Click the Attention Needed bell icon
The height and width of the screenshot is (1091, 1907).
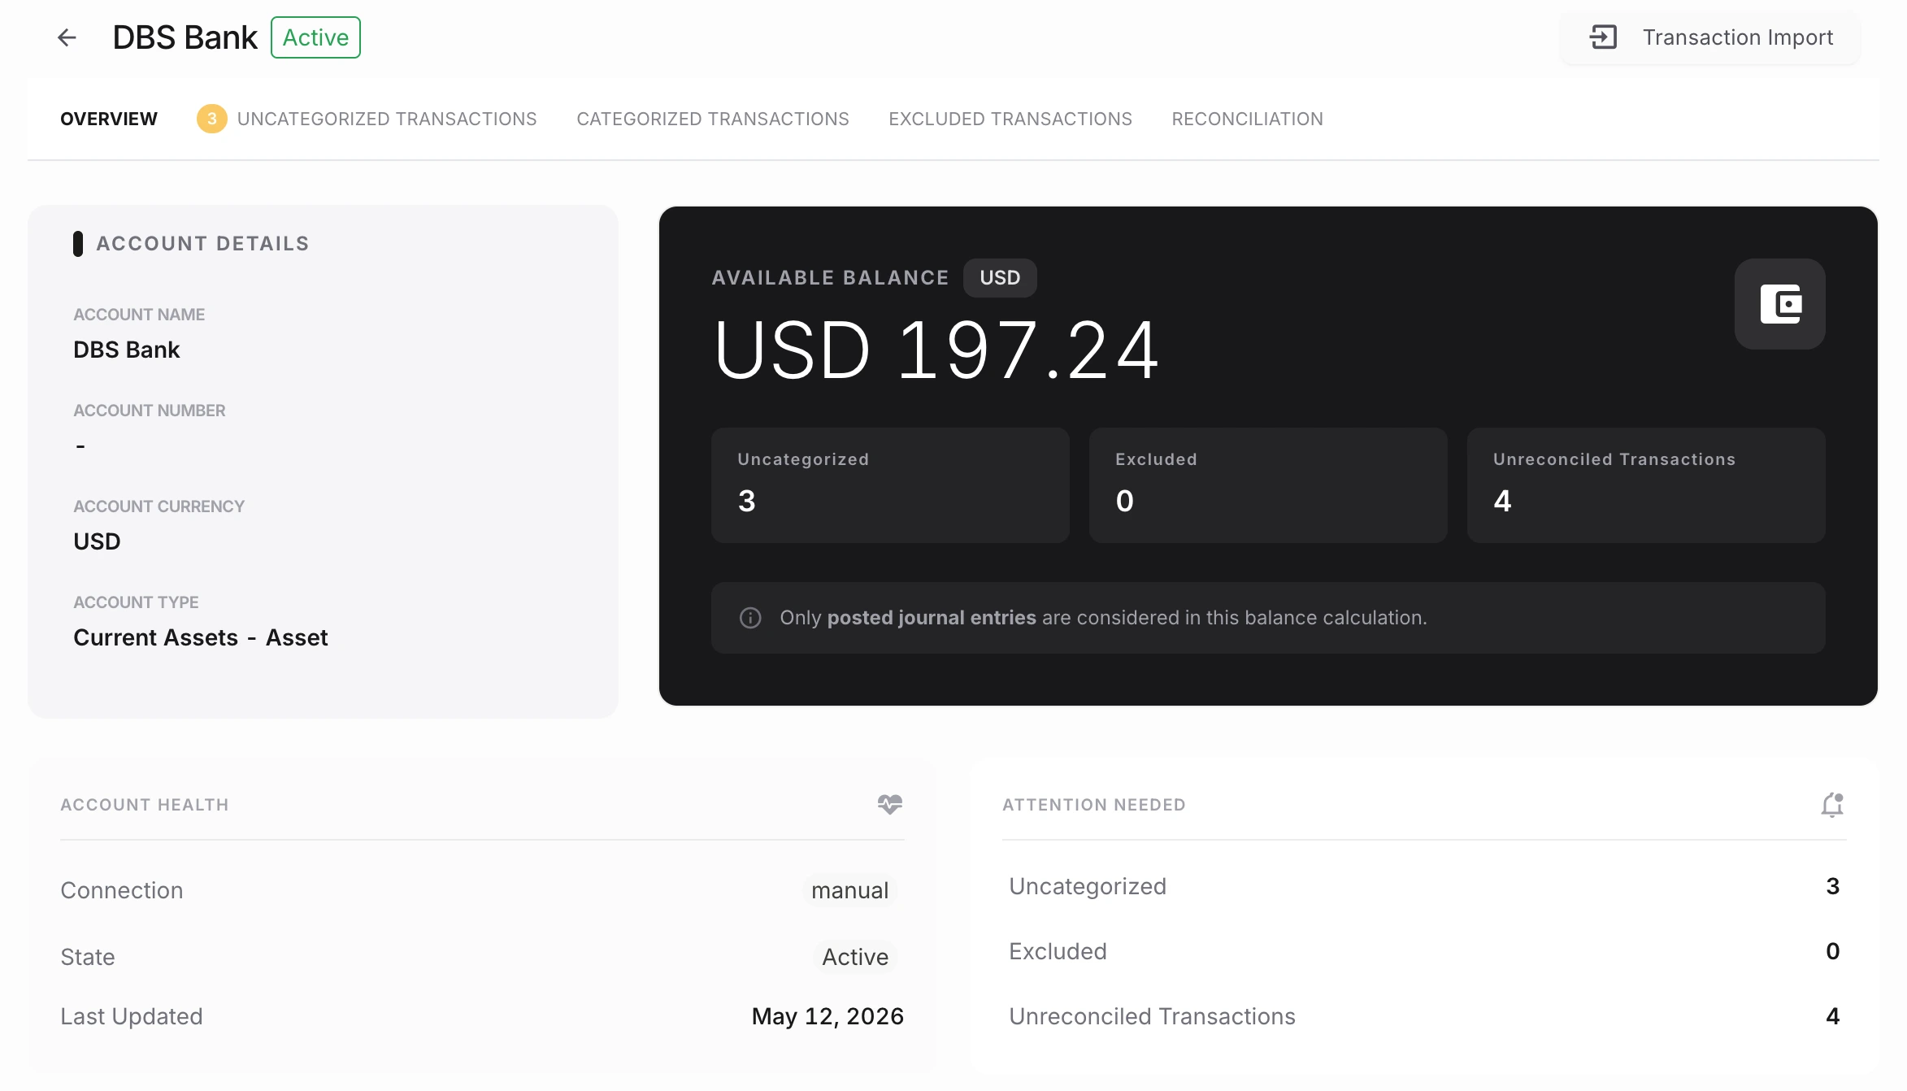click(1832, 805)
